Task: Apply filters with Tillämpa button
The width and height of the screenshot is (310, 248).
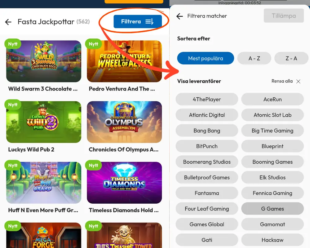Action: [284, 15]
